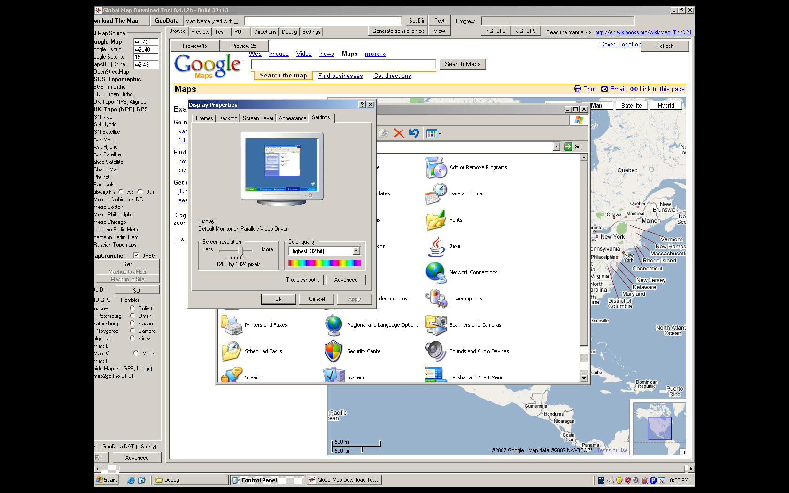Switch map view to Hybrid
The height and width of the screenshot is (493, 789).
click(666, 106)
